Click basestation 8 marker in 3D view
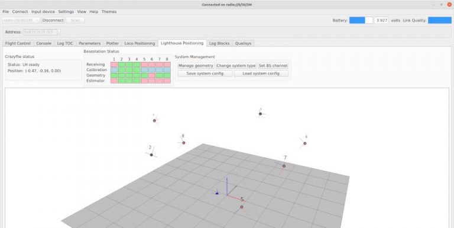The image size is (454, 228). point(184,143)
